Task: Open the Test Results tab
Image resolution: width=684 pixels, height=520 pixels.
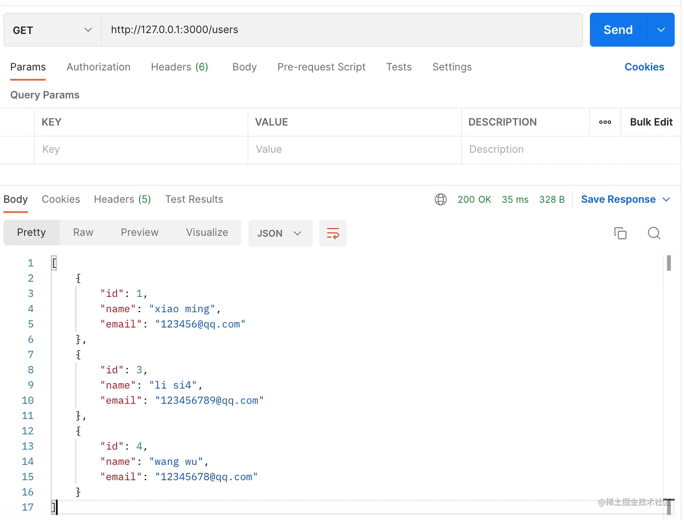Action: click(194, 200)
